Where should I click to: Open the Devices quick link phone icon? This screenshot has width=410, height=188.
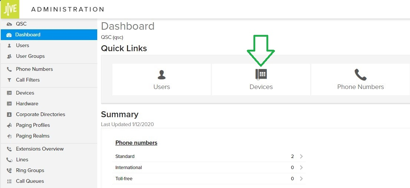tap(261, 74)
